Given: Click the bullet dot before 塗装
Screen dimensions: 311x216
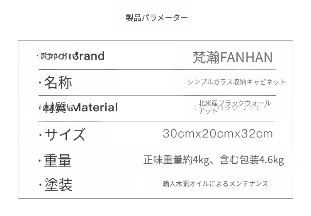Looking at the screenshot, I should pyautogui.click(x=40, y=185).
